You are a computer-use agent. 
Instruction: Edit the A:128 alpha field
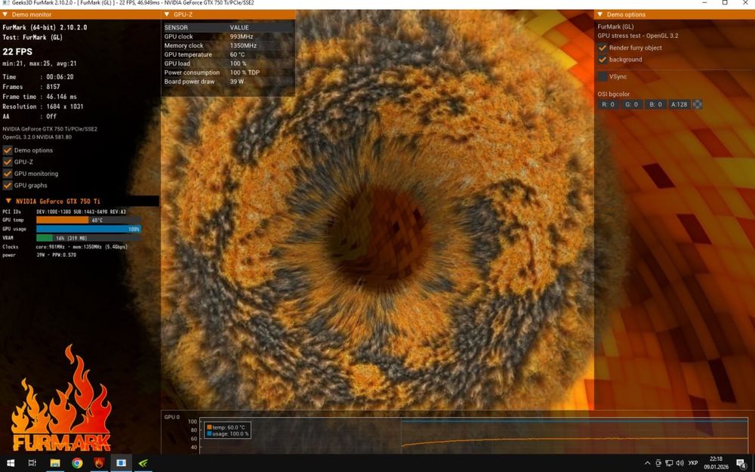(679, 104)
